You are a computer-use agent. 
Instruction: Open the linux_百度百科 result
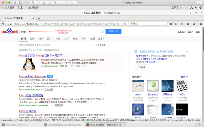(x=28, y=111)
